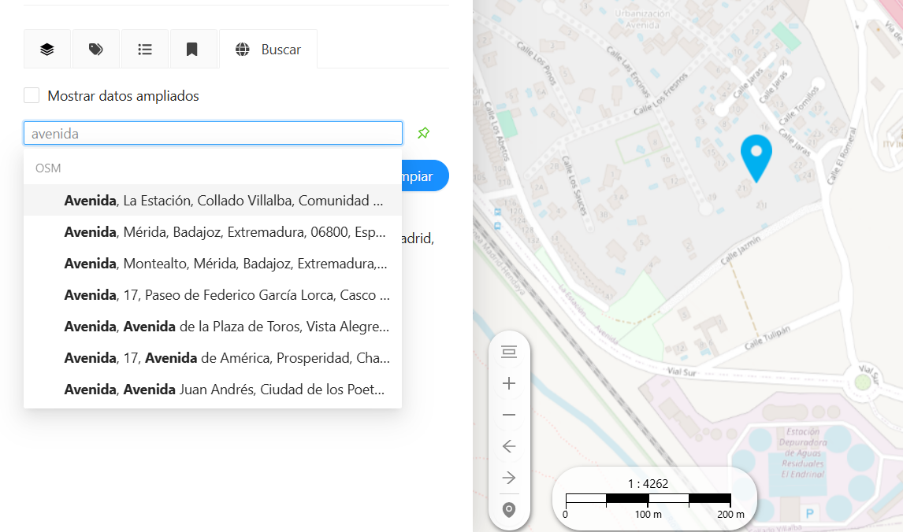Click the blue parking P icon on map
Viewport: 903px width, 532px height.
[x=810, y=514]
